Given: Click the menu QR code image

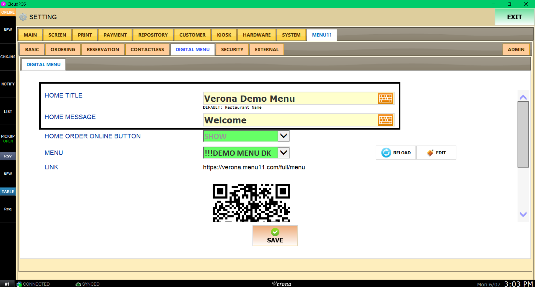Looking at the screenshot, I should [251, 203].
